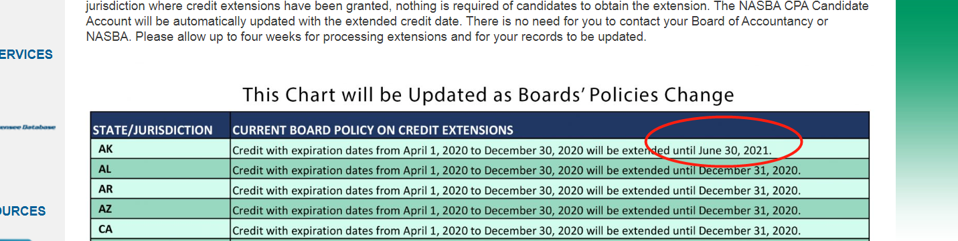Open the Services sidebar link
This screenshot has height=241, width=958.
(x=26, y=55)
